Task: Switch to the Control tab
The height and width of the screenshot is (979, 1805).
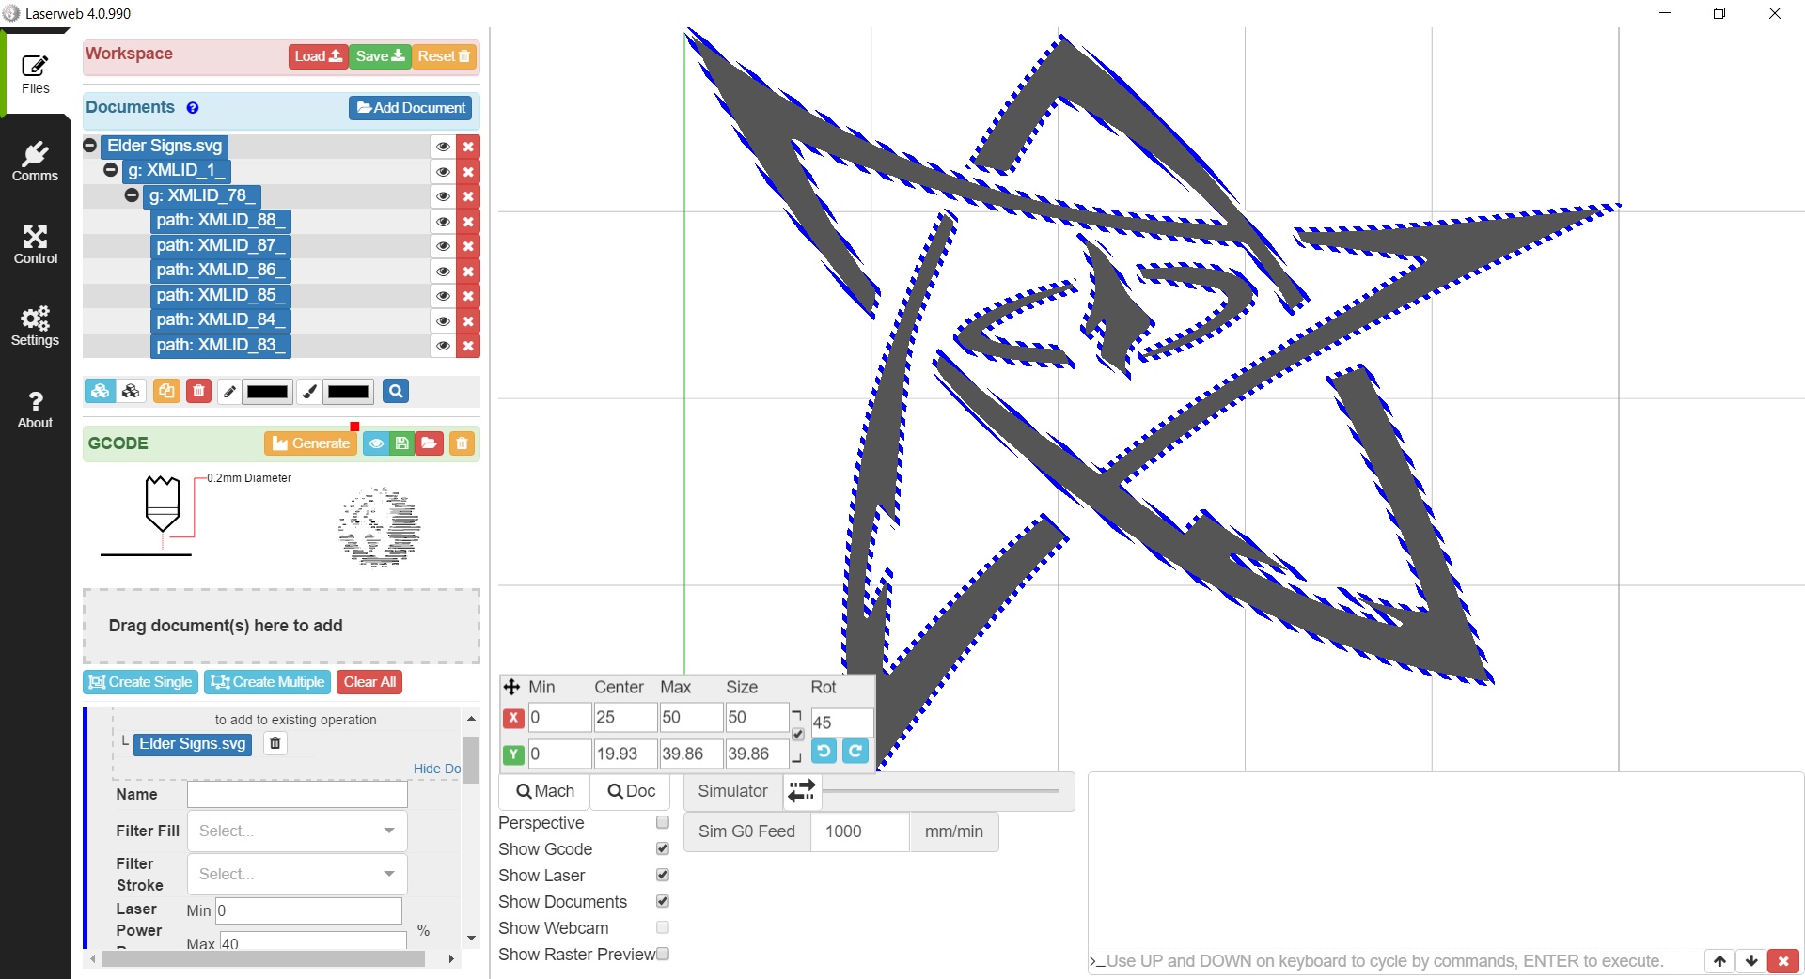Action: click(x=36, y=244)
